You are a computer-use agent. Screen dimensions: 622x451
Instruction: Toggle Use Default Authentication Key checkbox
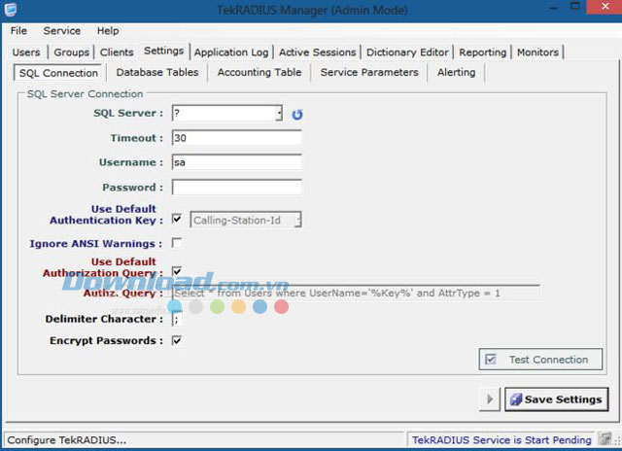point(177,219)
